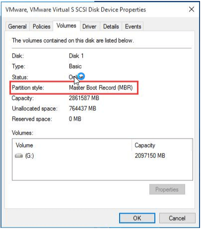
Task: View the Details tab
Action: [111, 26]
